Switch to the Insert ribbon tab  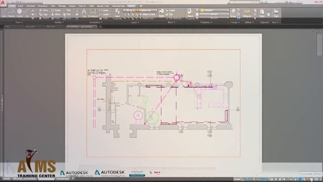pyautogui.click(x=20, y=6)
